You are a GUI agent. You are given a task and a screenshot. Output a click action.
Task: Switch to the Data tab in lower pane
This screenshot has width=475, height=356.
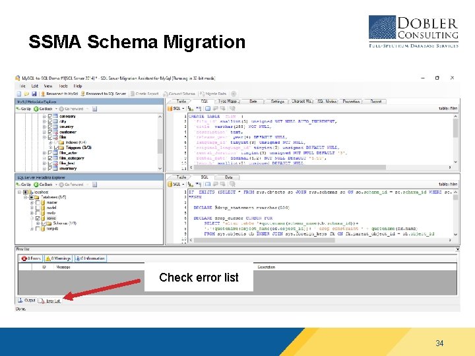coord(229,177)
